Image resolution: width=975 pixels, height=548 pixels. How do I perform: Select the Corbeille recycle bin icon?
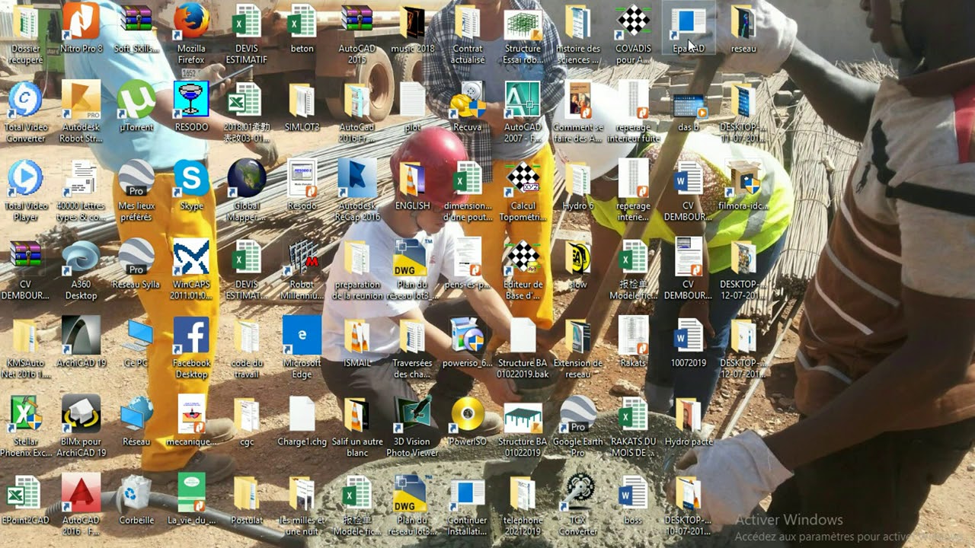click(x=136, y=500)
